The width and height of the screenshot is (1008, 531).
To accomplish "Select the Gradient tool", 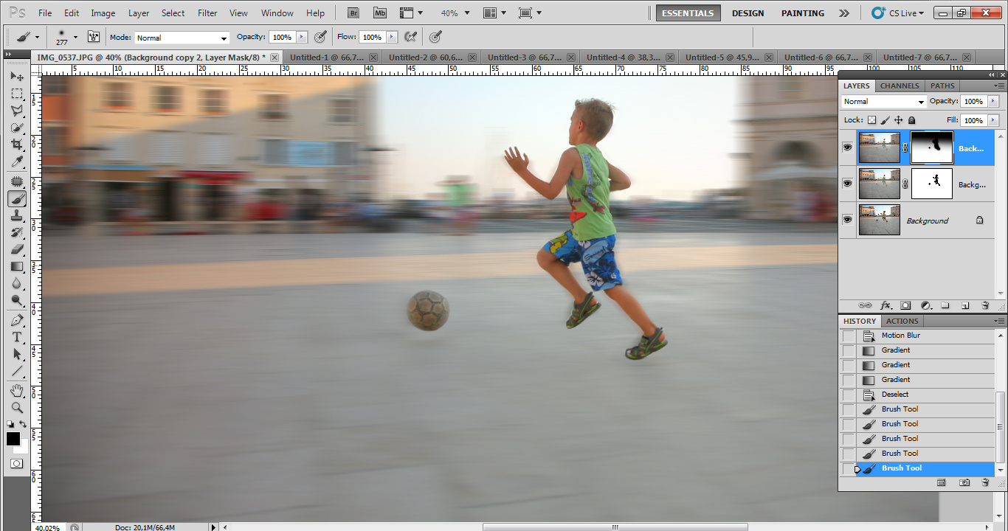I will pos(16,266).
